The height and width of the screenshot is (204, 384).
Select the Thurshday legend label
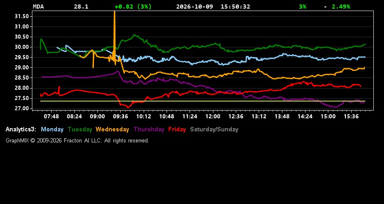pos(149,129)
